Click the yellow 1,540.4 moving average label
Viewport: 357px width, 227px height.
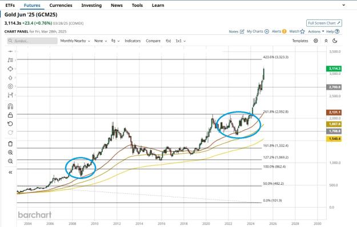[x=334, y=139]
